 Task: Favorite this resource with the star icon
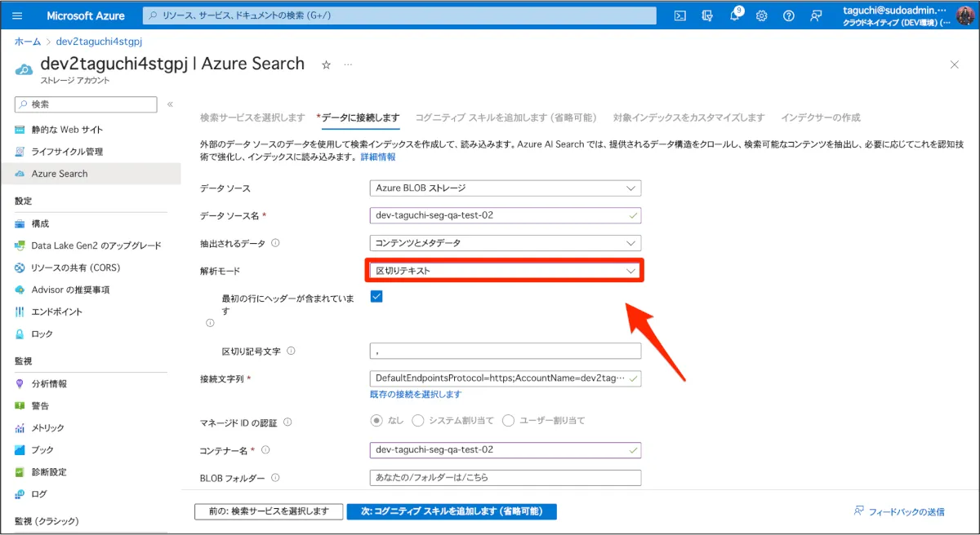[x=326, y=64]
